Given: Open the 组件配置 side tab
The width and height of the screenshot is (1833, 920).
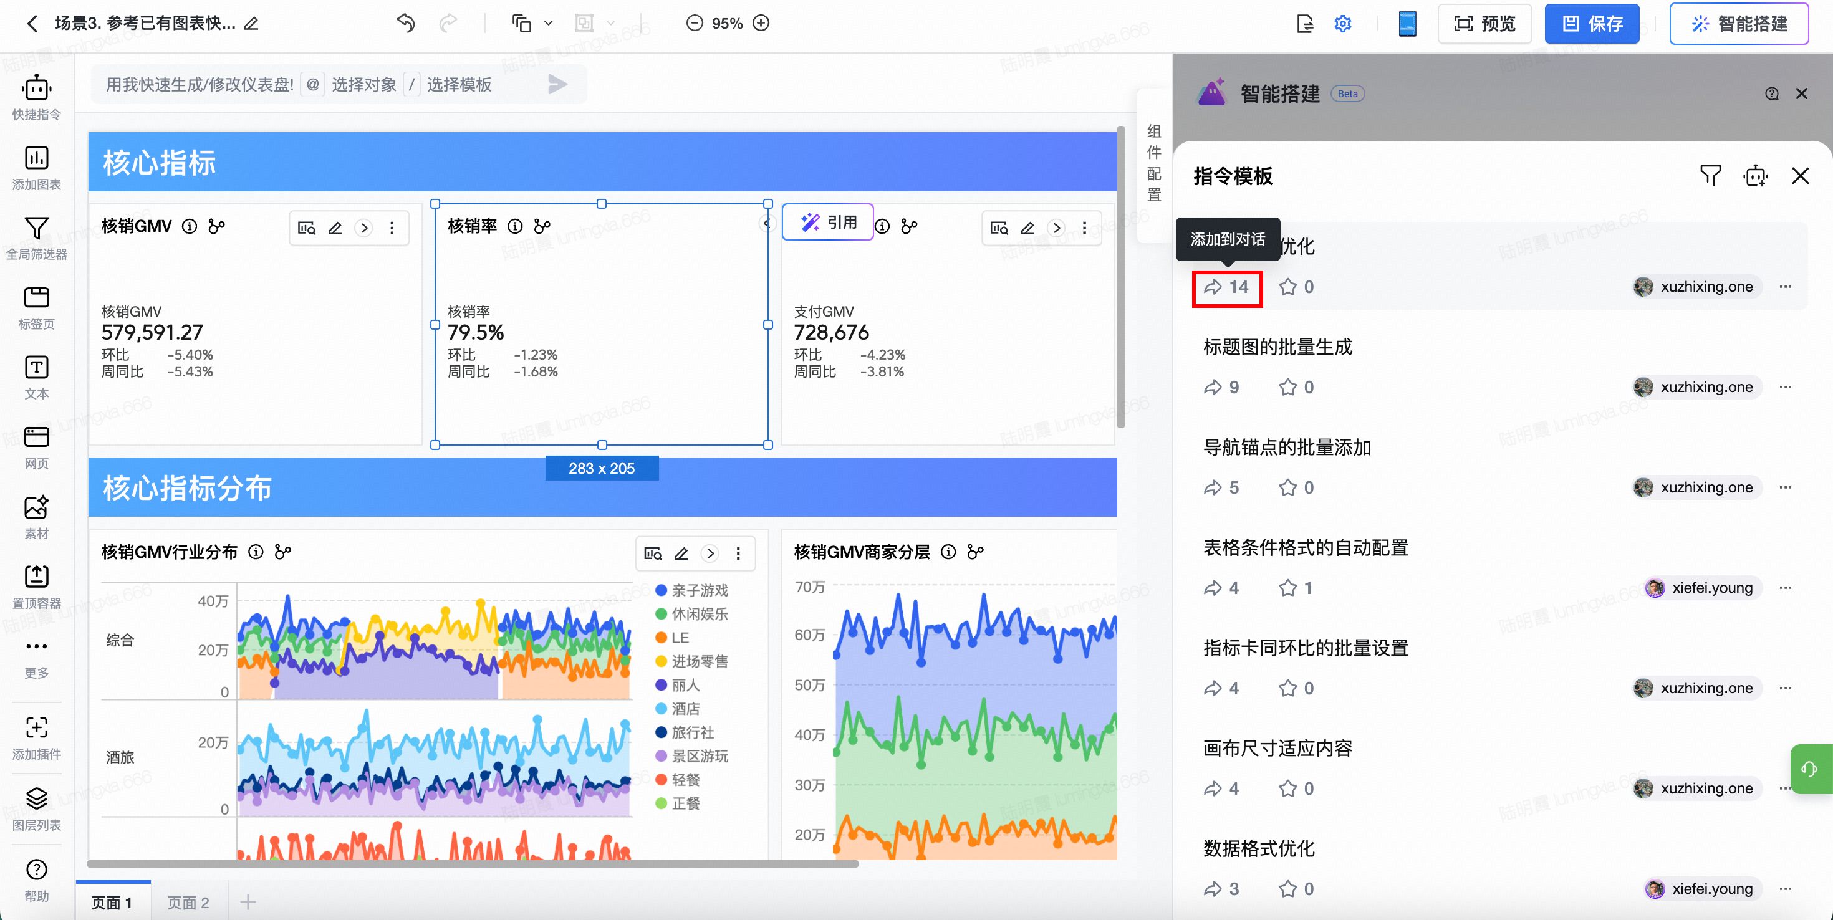Looking at the screenshot, I should 1153,164.
